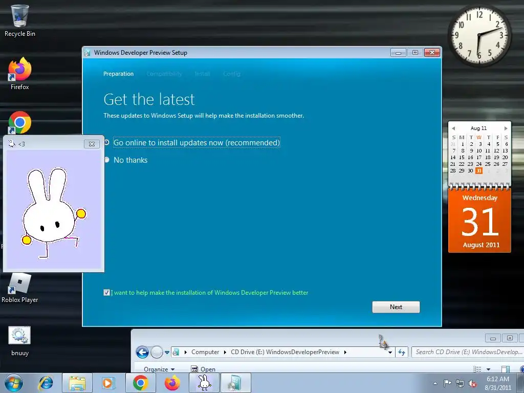Expand the arrow after the Computer breadcrumb
The image size is (524, 393).
pyautogui.click(x=225, y=352)
